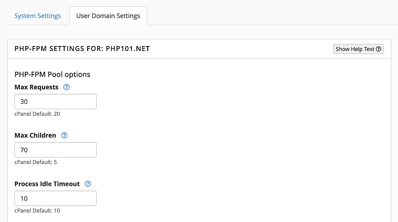Viewport: 398px width, 222px height.
Task: Click into the Max Children input field
Action: (x=56, y=150)
